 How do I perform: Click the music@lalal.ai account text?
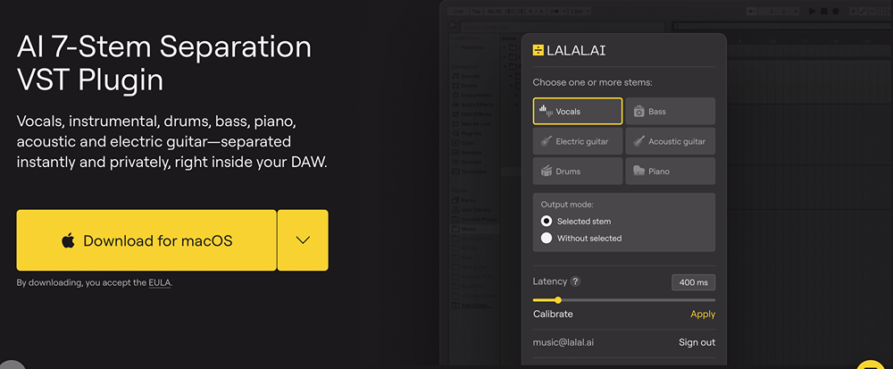pyautogui.click(x=563, y=343)
